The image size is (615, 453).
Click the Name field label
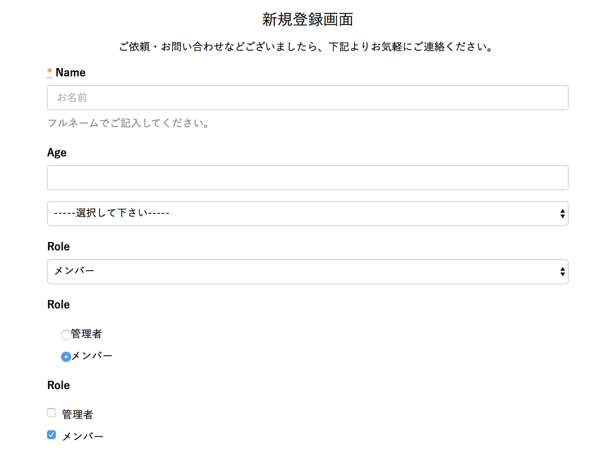click(x=70, y=72)
